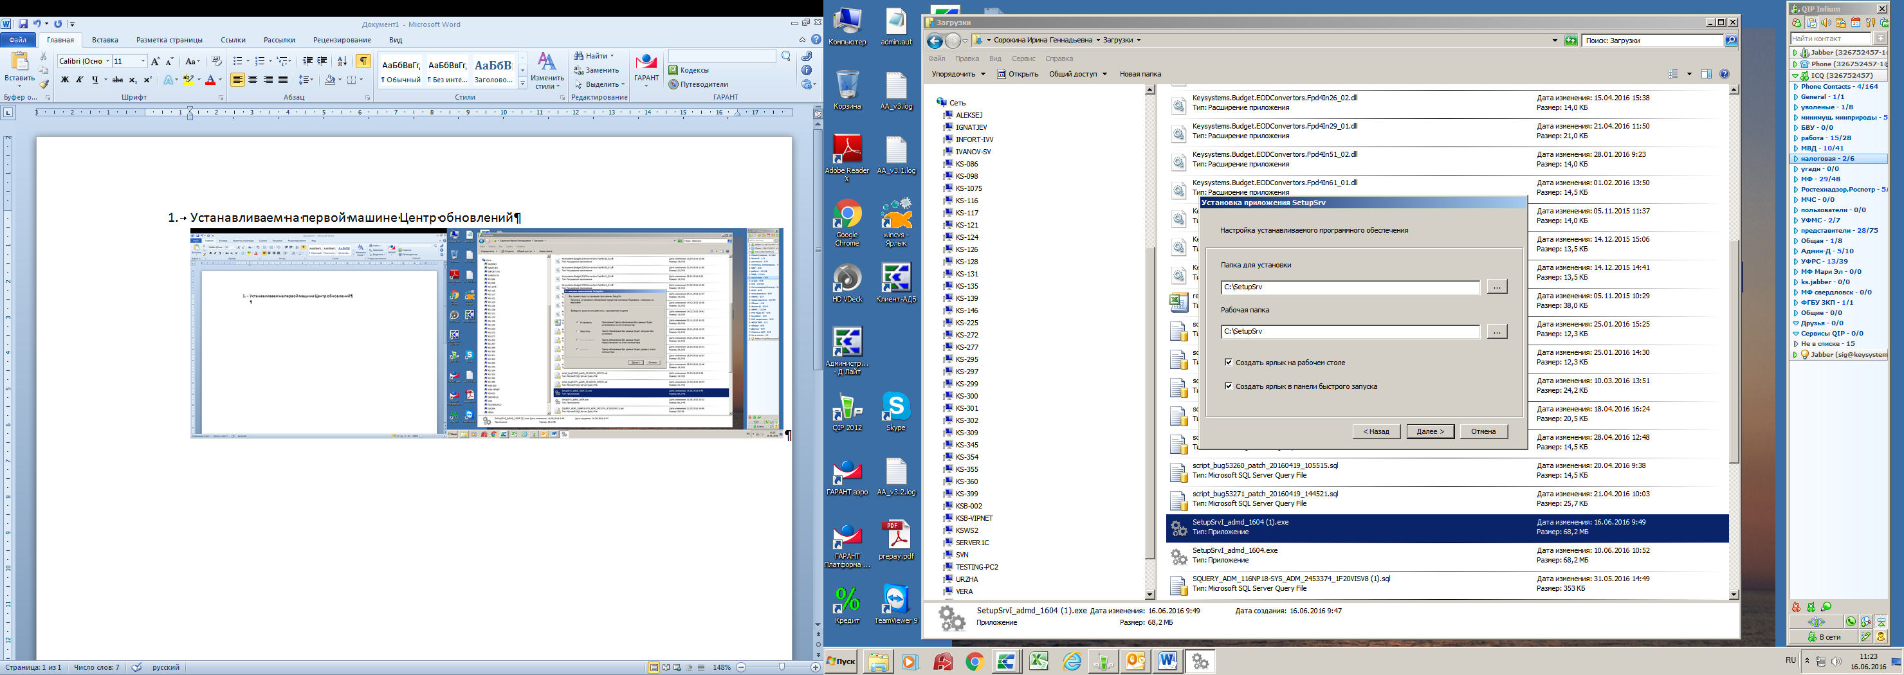The height and width of the screenshot is (675, 1904).
Task: Click the Папка для установки path field
Action: 1350,287
